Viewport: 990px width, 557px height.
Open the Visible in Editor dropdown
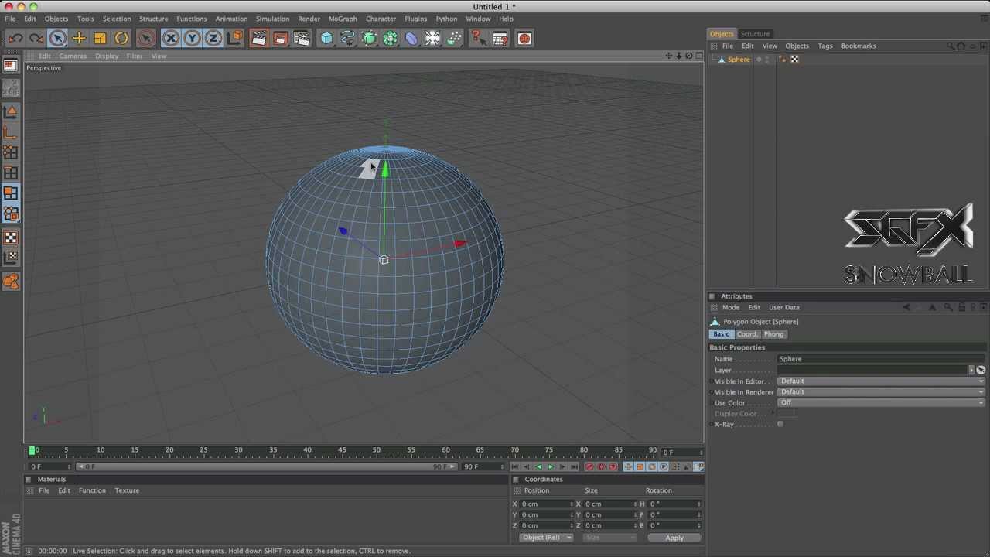pyautogui.click(x=881, y=381)
